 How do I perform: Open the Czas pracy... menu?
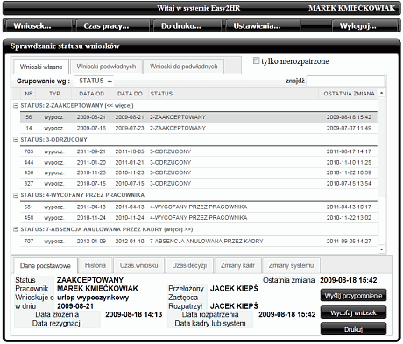(x=112, y=26)
